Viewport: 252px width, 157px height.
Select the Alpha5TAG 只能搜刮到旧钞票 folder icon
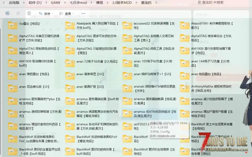(x=70, y=51)
